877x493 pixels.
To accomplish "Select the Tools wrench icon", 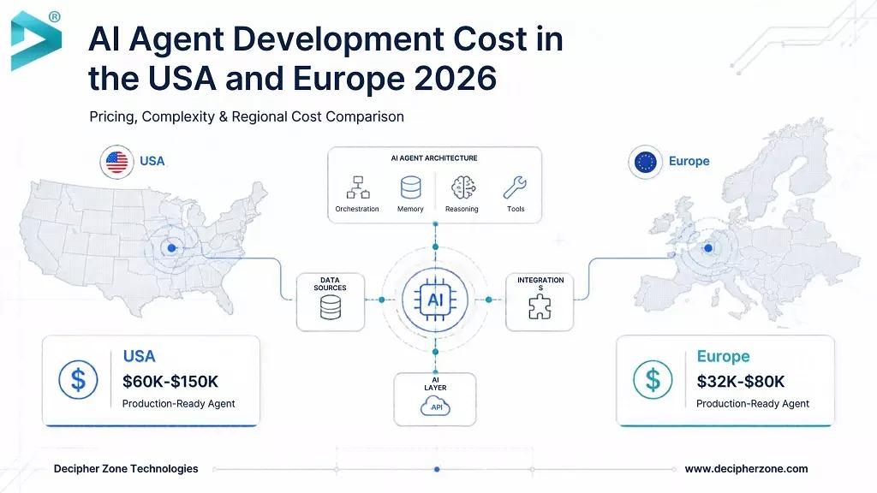I will coord(515,187).
